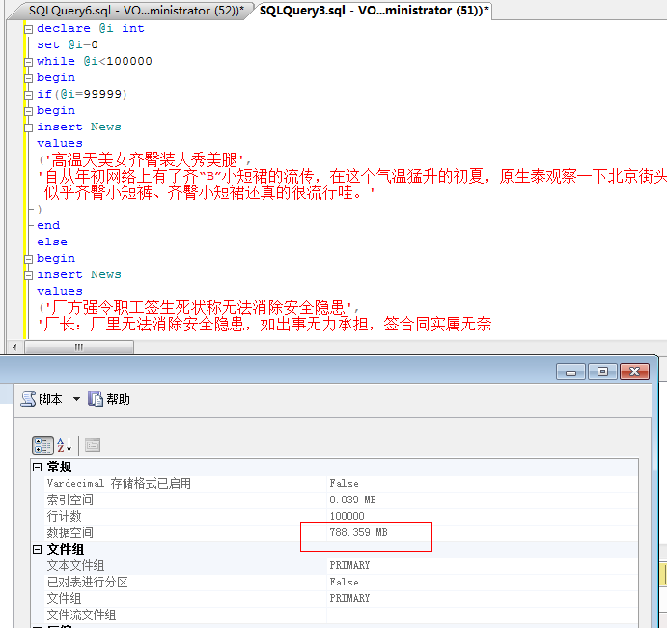
Task: Click the 'set @i=0' code line
Action: pos(68,44)
